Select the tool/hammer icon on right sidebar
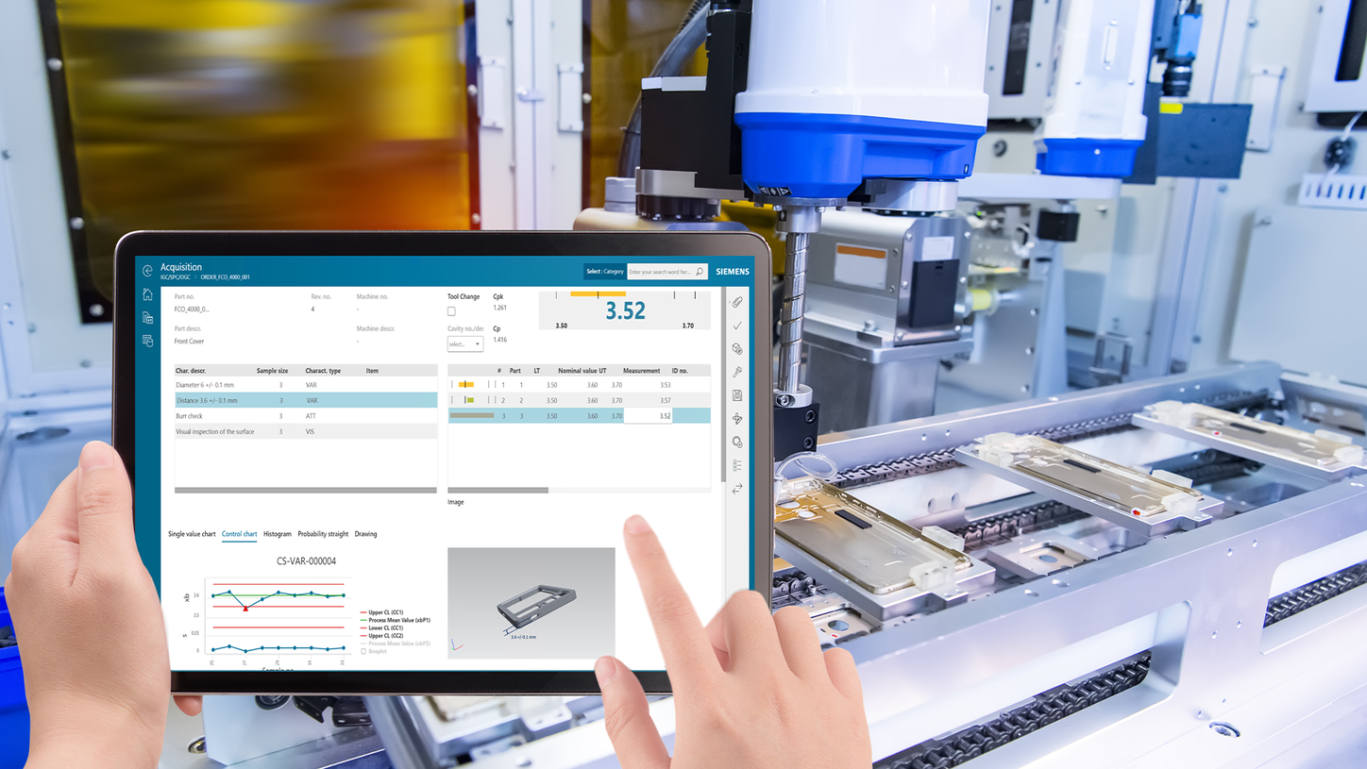 tap(737, 370)
